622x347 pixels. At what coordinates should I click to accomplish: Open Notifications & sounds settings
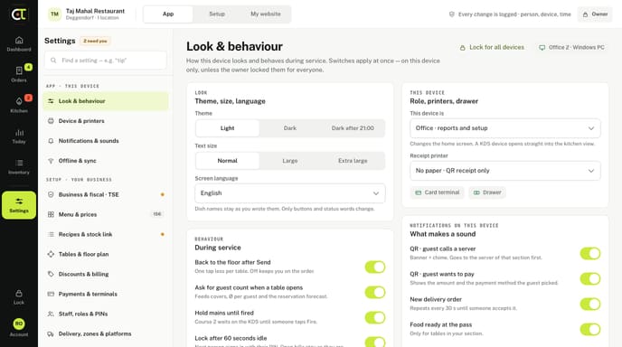click(x=106, y=141)
